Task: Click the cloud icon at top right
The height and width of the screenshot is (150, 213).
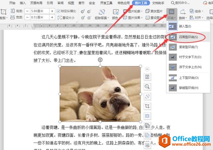Action: coord(205,3)
